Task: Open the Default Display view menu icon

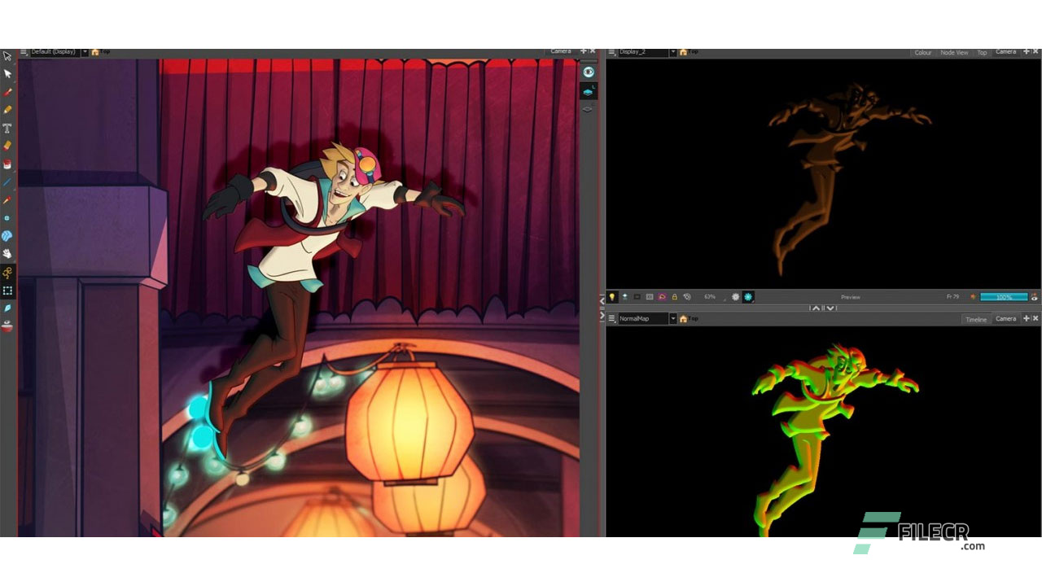Action: click(24, 52)
